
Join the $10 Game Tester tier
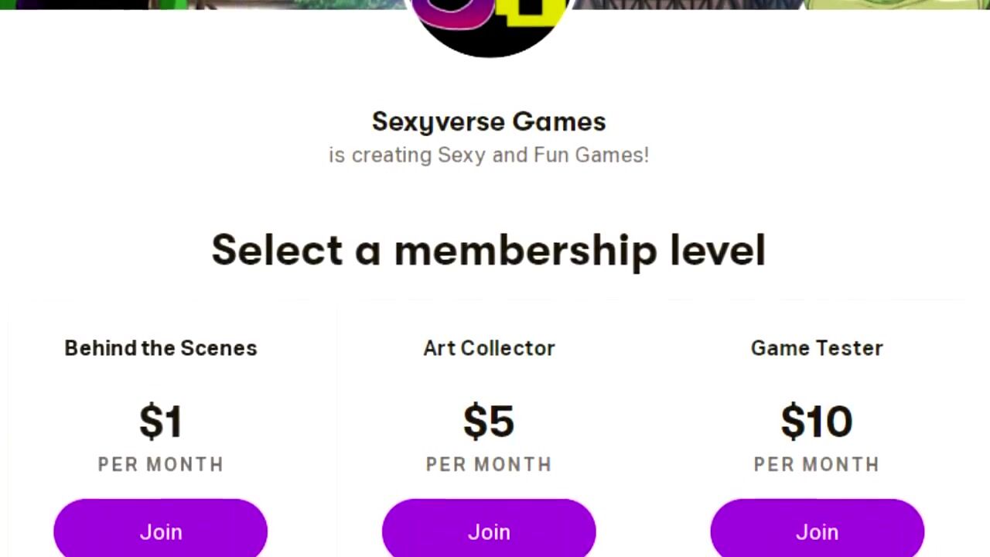[817, 531]
